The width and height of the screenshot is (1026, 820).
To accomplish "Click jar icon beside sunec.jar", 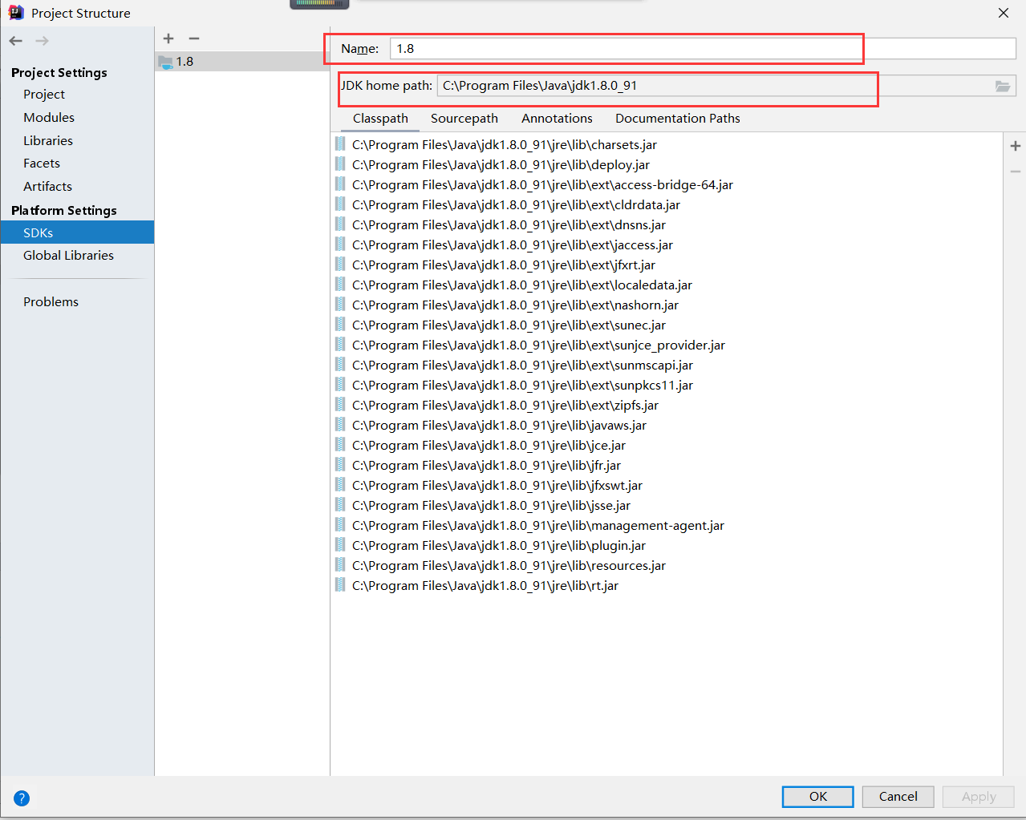I will tap(340, 325).
